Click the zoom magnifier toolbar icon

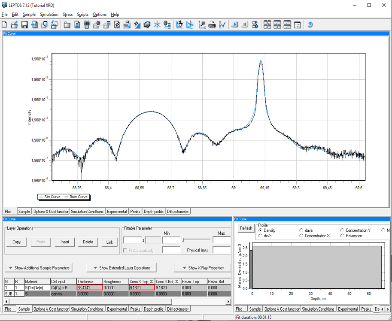click(x=202, y=25)
